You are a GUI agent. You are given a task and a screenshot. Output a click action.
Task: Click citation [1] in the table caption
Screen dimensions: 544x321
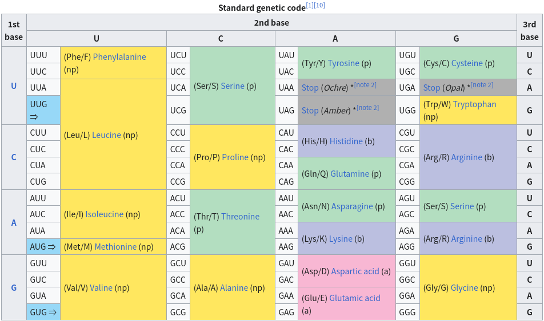310,6
